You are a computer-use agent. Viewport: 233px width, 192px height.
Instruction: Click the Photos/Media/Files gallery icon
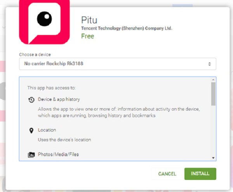click(31, 155)
